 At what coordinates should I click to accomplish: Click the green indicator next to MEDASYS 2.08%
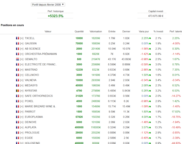point(150,85)
